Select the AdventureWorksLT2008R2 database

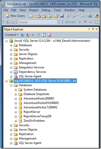pos(40,107)
